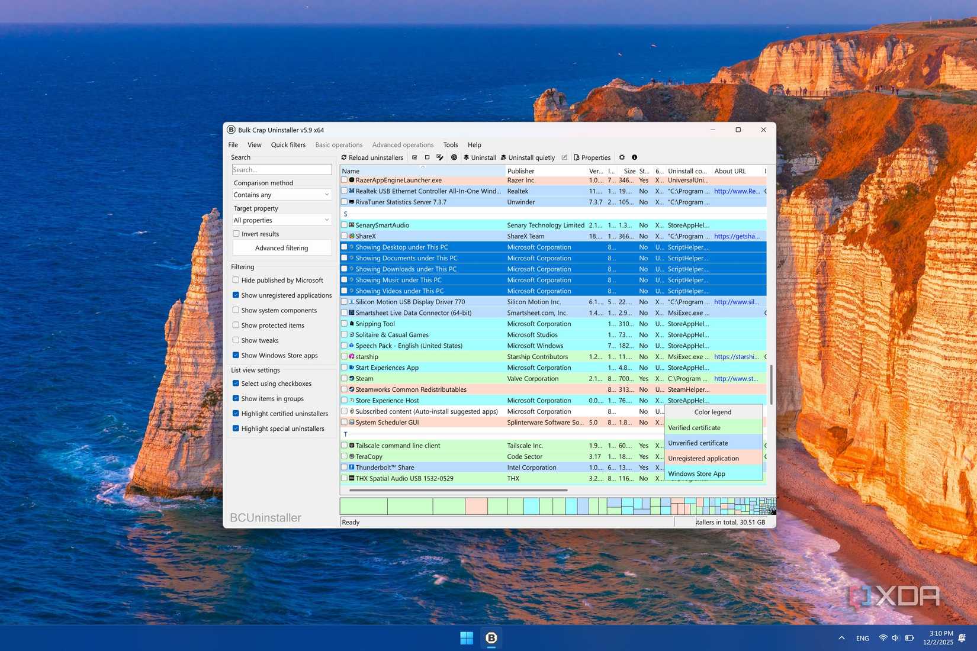Click the BCUninstaller taskbar icon
977x651 pixels.
pos(491,638)
